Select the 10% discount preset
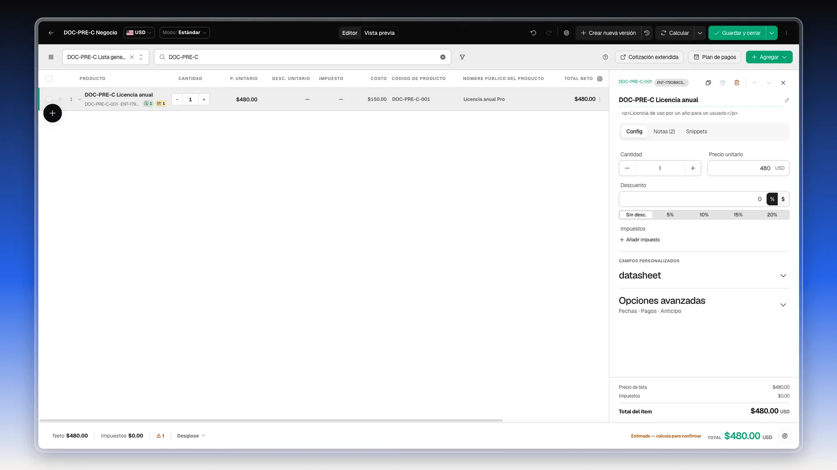 (704, 215)
